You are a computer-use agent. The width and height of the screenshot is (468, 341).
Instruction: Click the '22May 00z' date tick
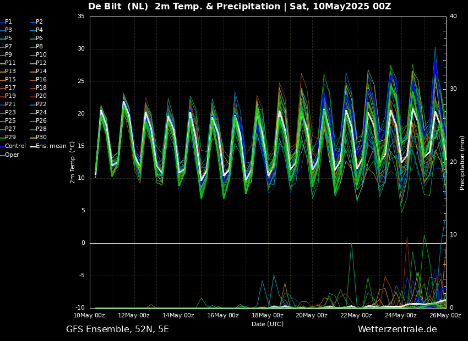(357, 315)
